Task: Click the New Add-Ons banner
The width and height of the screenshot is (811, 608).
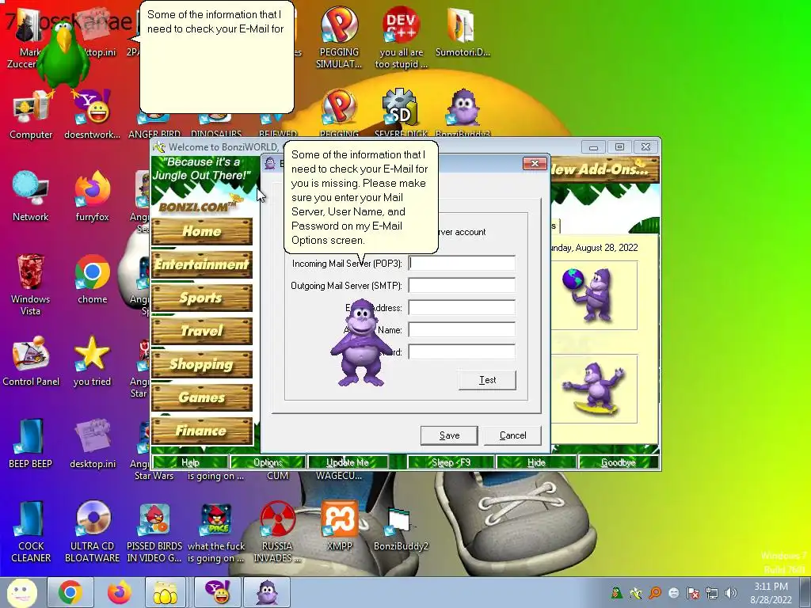Action: (604, 169)
